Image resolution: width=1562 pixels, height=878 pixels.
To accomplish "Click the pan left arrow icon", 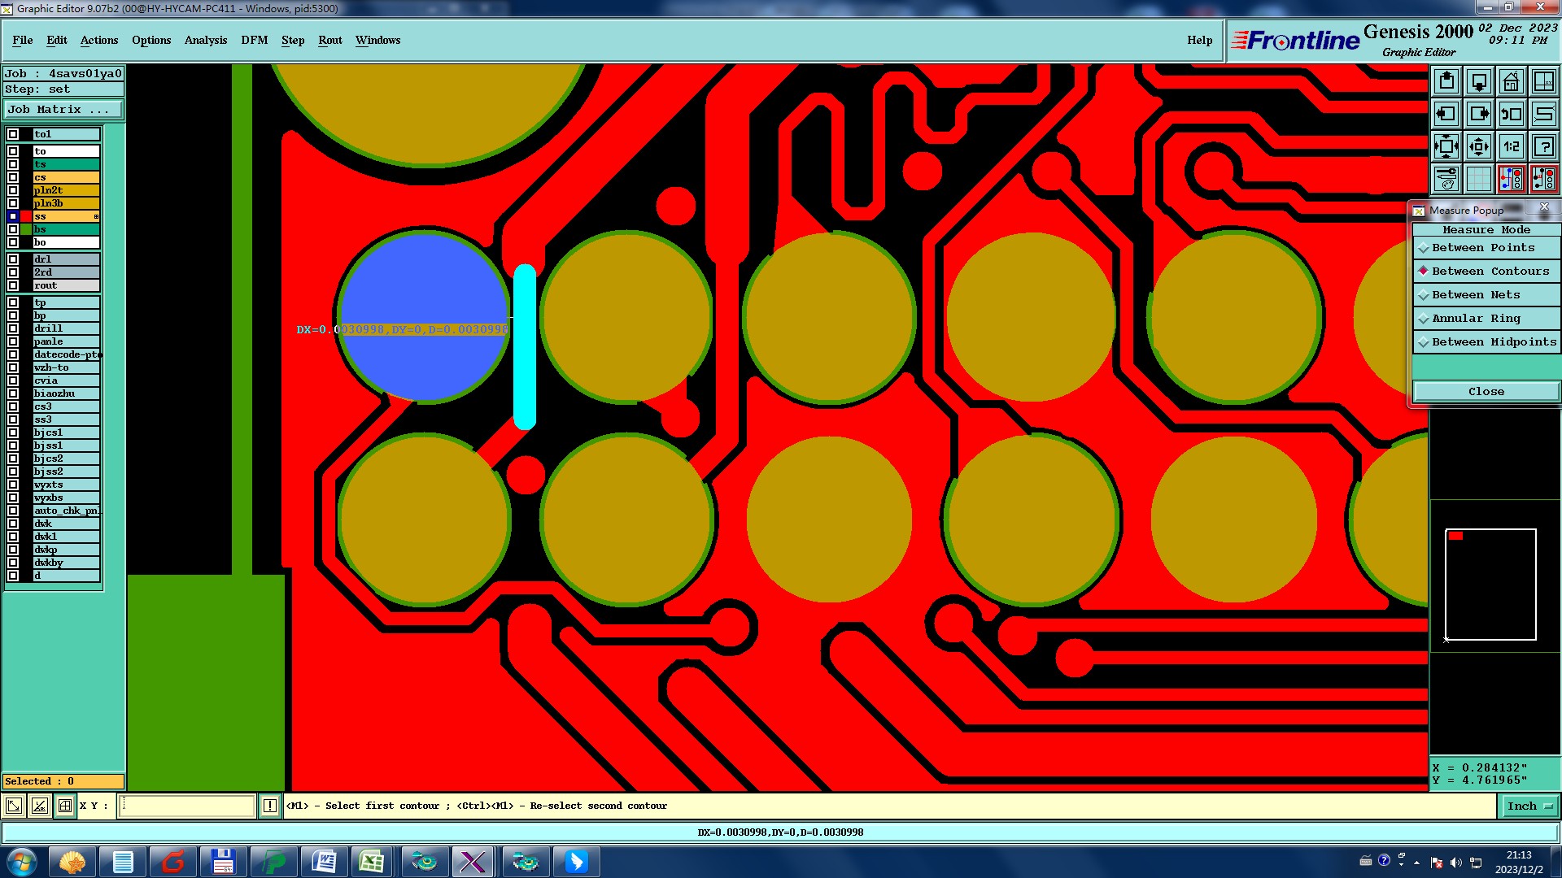I will 1446,114.
